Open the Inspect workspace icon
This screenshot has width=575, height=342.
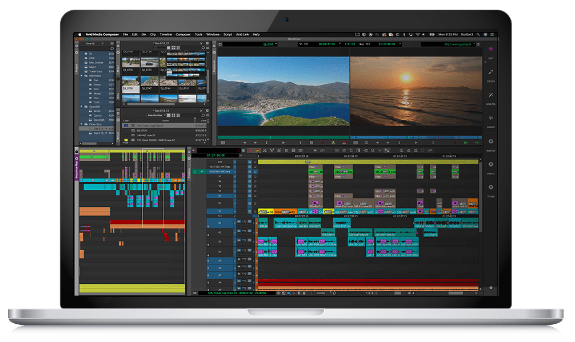point(490,141)
